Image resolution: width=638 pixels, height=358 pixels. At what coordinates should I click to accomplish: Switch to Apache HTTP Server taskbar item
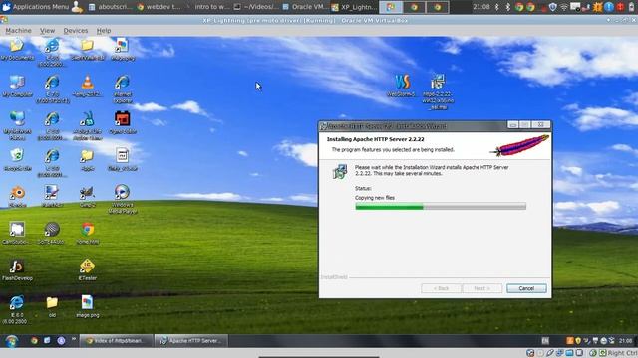coord(190,340)
